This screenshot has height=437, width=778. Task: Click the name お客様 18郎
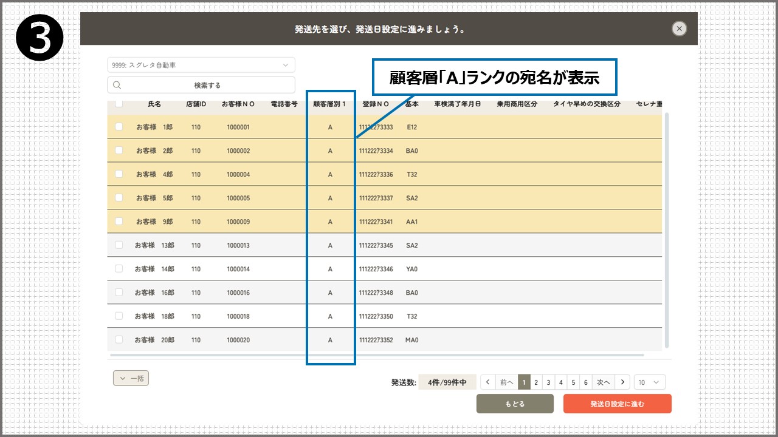154,316
